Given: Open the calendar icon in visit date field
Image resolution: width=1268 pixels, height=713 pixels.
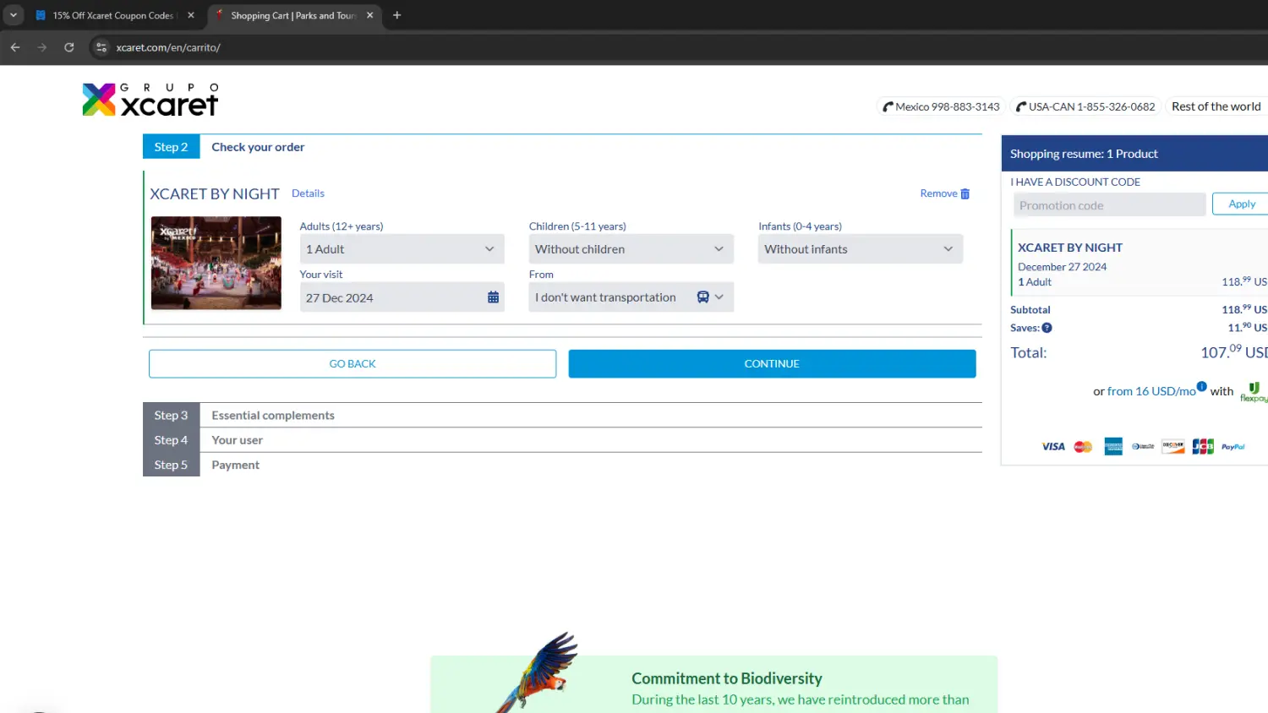Looking at the screenshot, I should pos(493,297).
